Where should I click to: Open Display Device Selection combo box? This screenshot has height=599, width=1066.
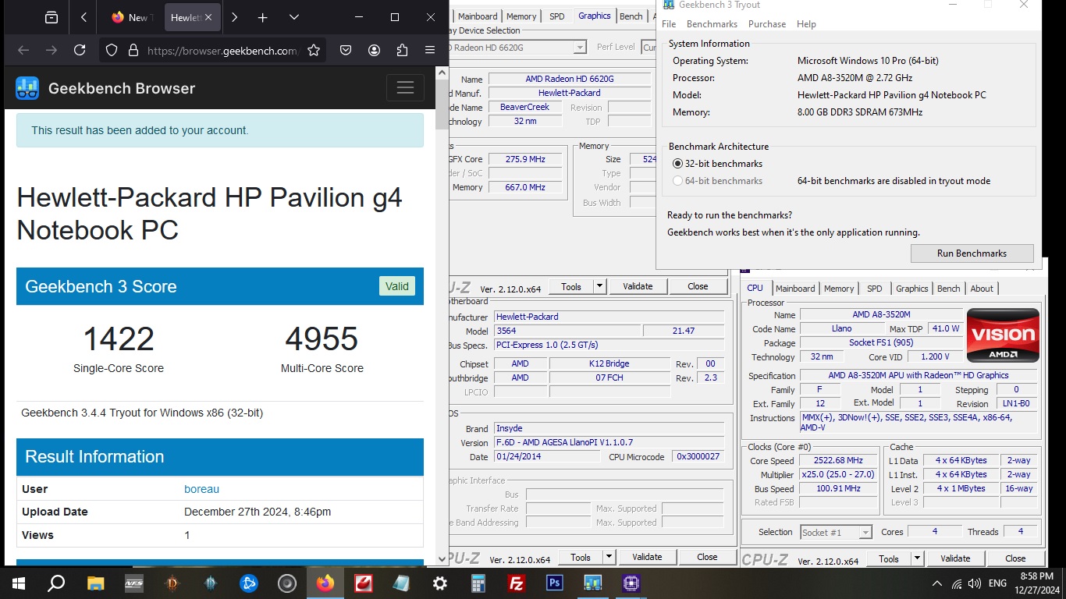point(517,47)
